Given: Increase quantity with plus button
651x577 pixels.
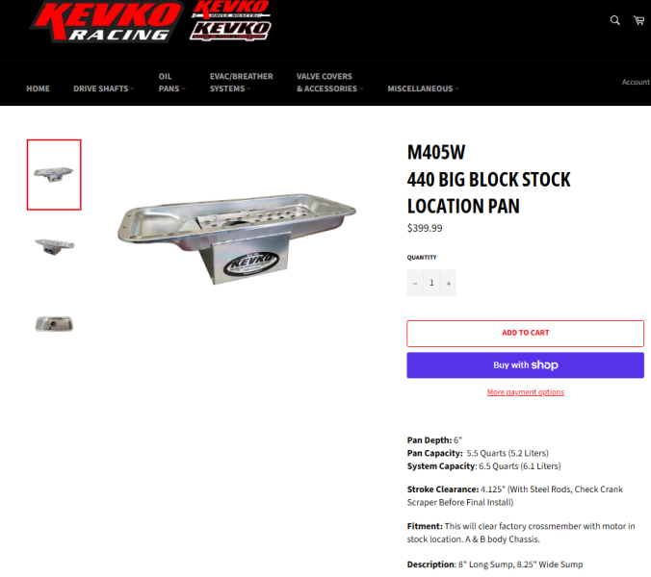Looking at the screenshot, I should click(449, 283).
